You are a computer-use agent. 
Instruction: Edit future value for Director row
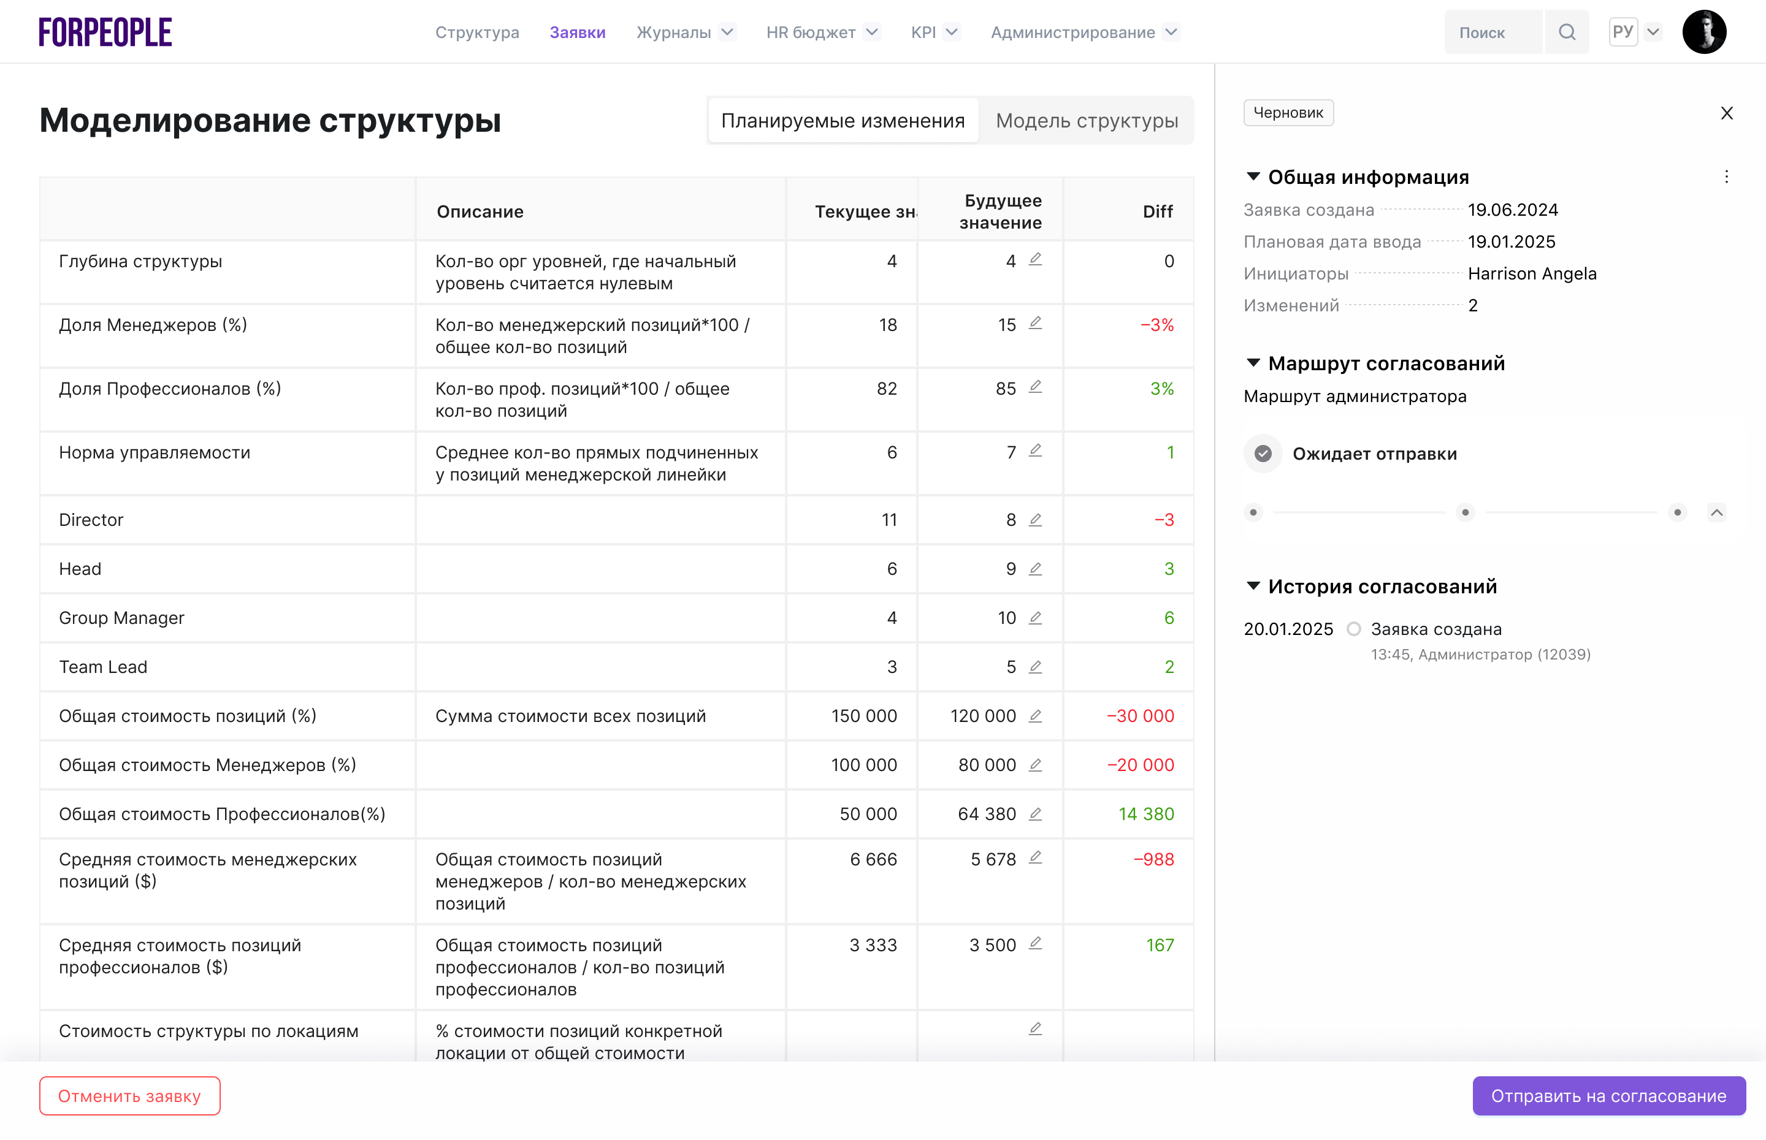[x=1035, y=520]
